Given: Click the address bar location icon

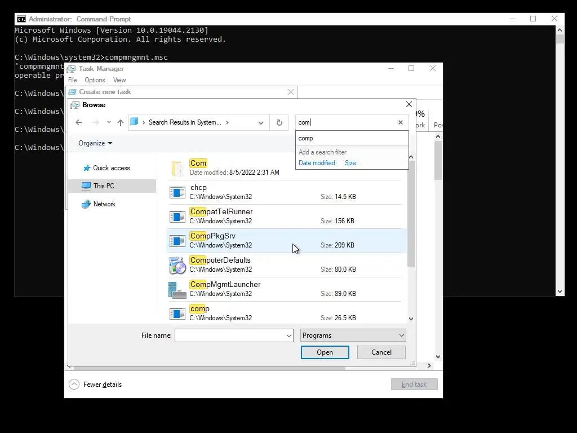Looking at the screenshot, I should (134, 122).
